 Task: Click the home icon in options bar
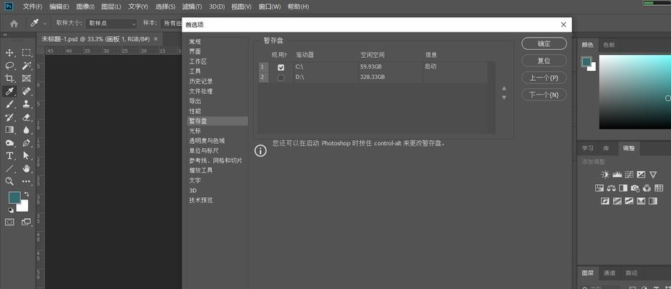(x=14, y=24)
